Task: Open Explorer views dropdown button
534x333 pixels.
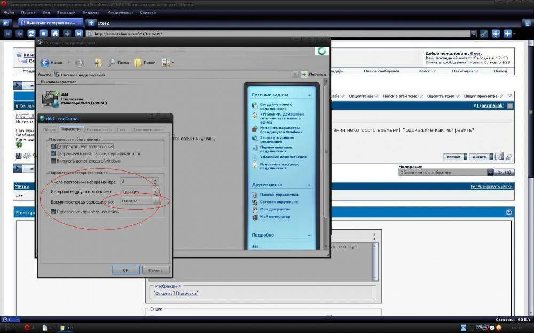Action: (x=167, y=62)
